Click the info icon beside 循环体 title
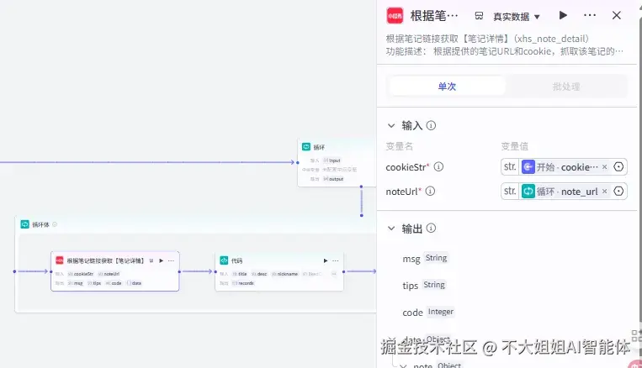Image resolution: width=642 pixels, height=368 pixels. [55, 224]
